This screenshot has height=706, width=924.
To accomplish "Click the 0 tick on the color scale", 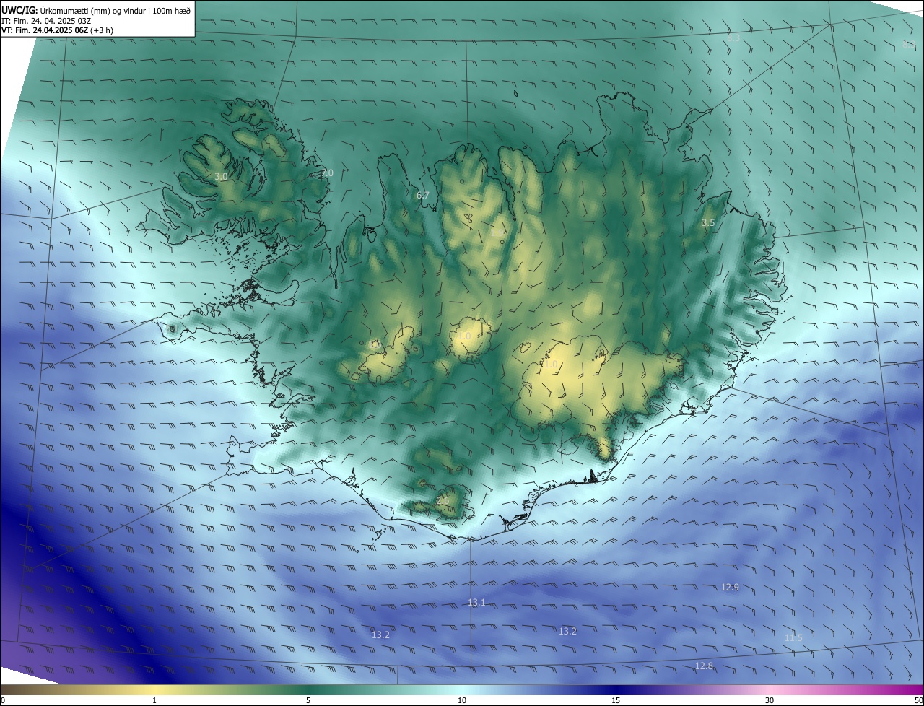I will 3,700.
